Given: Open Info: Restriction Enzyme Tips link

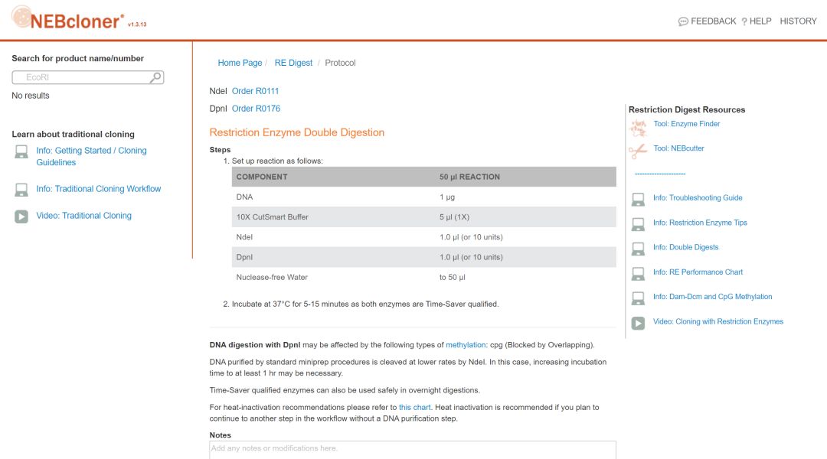Looking at the screenshot, I should click(x=700, y=223).
